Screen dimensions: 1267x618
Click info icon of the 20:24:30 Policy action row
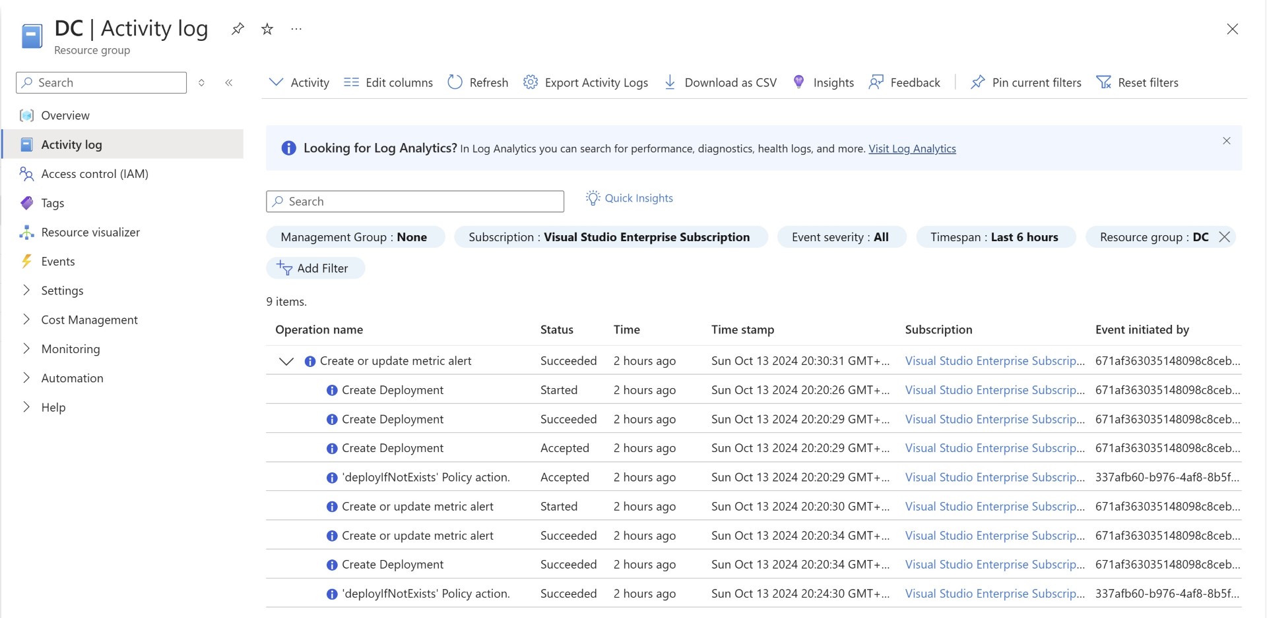point(332,594)
